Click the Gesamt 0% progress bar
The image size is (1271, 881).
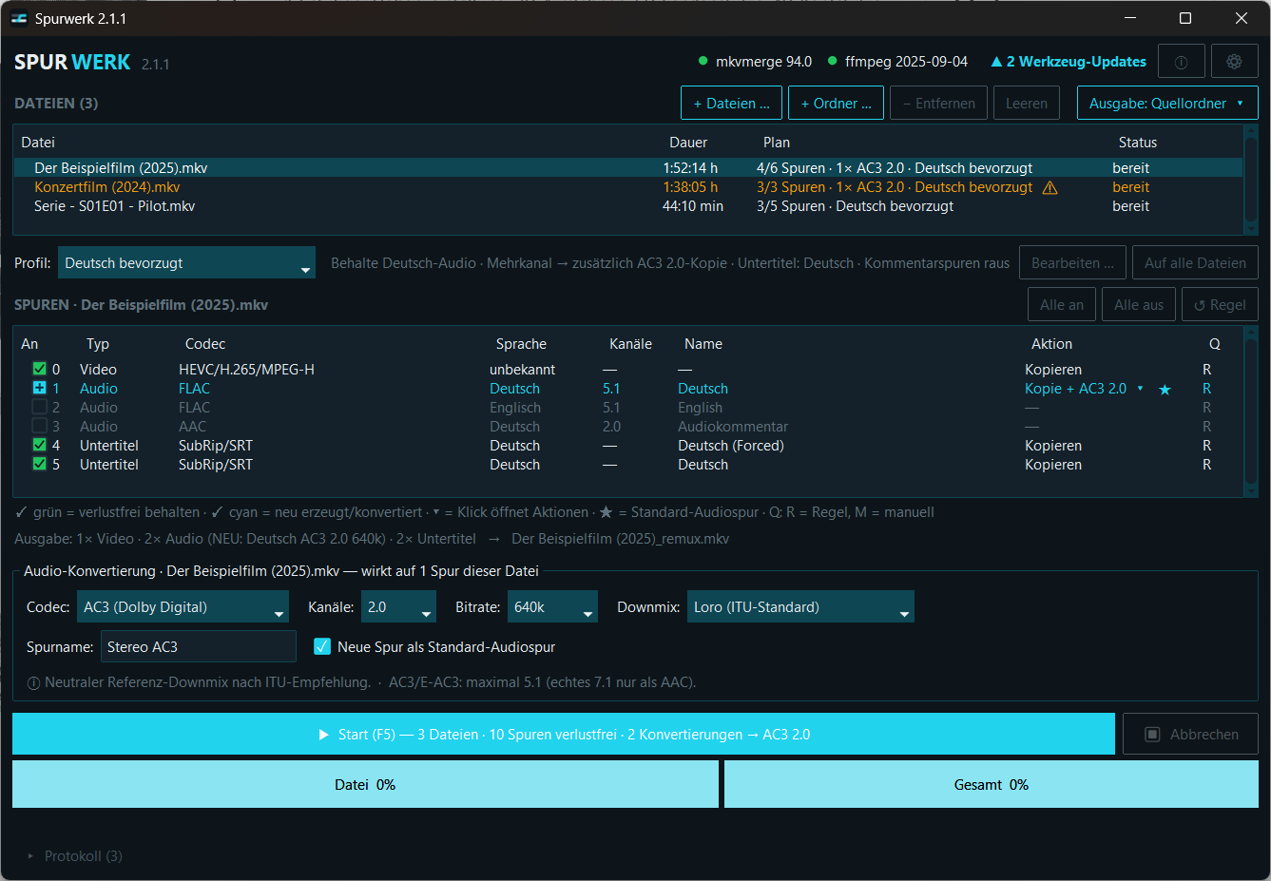click(x=992, y=784)
